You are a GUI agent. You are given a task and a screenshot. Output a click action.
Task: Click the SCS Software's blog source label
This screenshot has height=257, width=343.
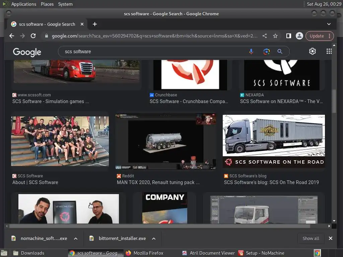(x=248, y=176)
